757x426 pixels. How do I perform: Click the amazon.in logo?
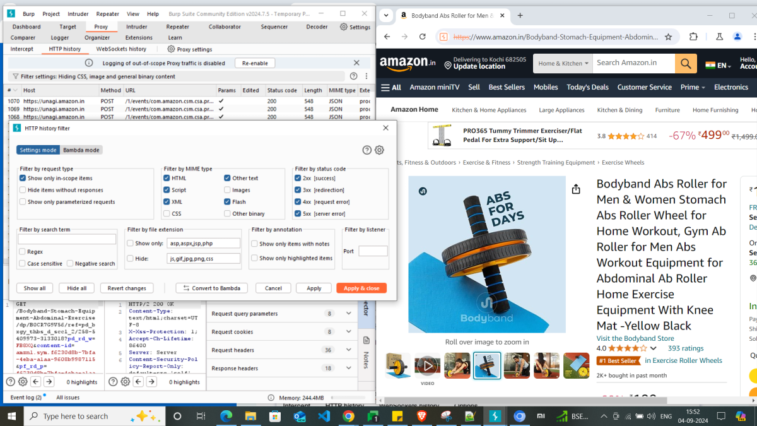408,63
